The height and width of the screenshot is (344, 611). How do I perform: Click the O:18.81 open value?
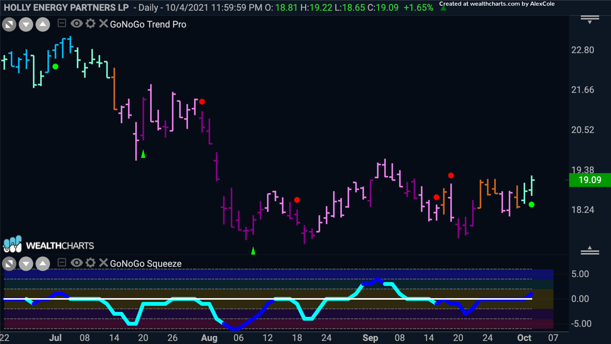point(281,8)
